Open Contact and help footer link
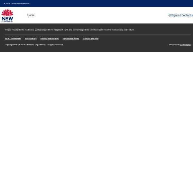Viewport: 193px width, 193px height. click(x=91, y=39)
